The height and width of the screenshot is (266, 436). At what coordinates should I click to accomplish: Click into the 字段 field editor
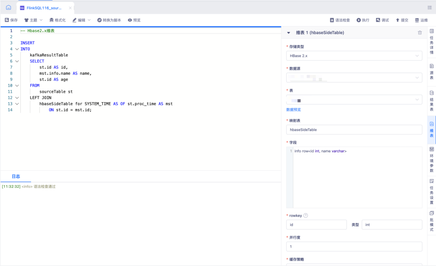354,177
